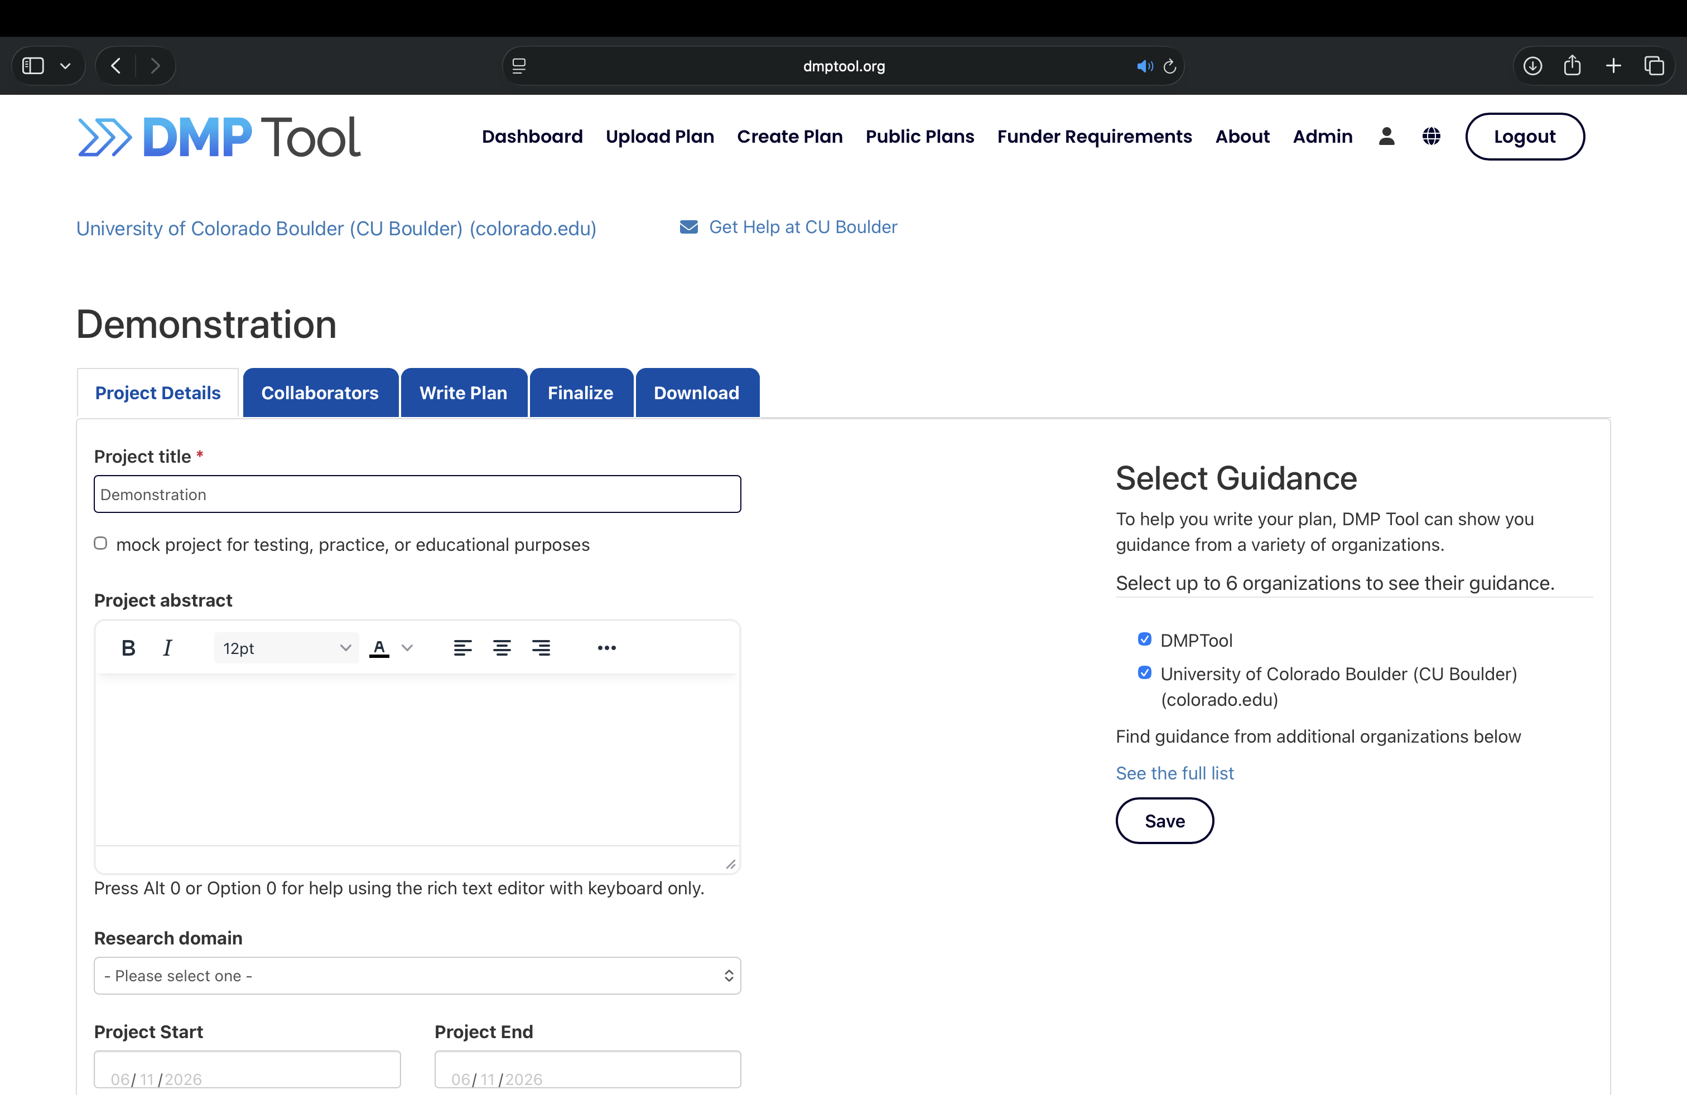The height and width of the screenshot is (1095, 1687).
Task: Click the DMP Tool logo
Action: coord(219,137)
